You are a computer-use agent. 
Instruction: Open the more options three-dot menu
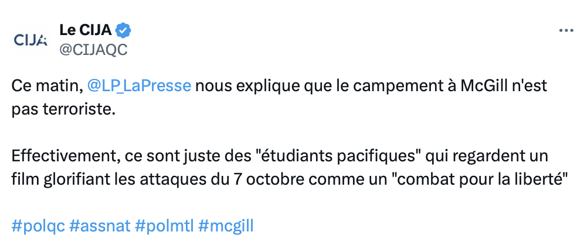pos(566,31)
